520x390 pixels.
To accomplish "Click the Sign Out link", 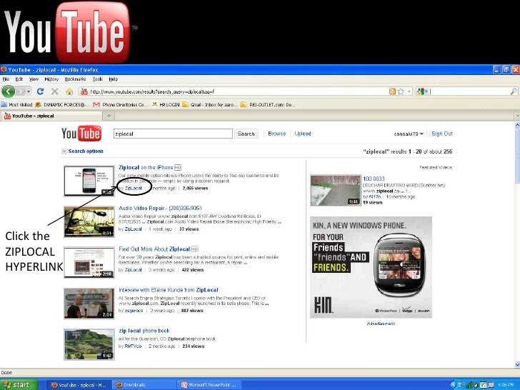I will [441, 134].
